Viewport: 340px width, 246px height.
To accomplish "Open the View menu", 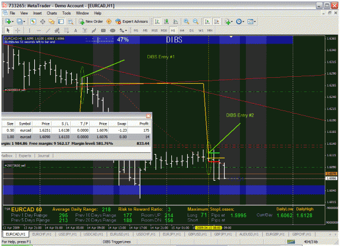I will pyautogui.click(x=24, y=13).
